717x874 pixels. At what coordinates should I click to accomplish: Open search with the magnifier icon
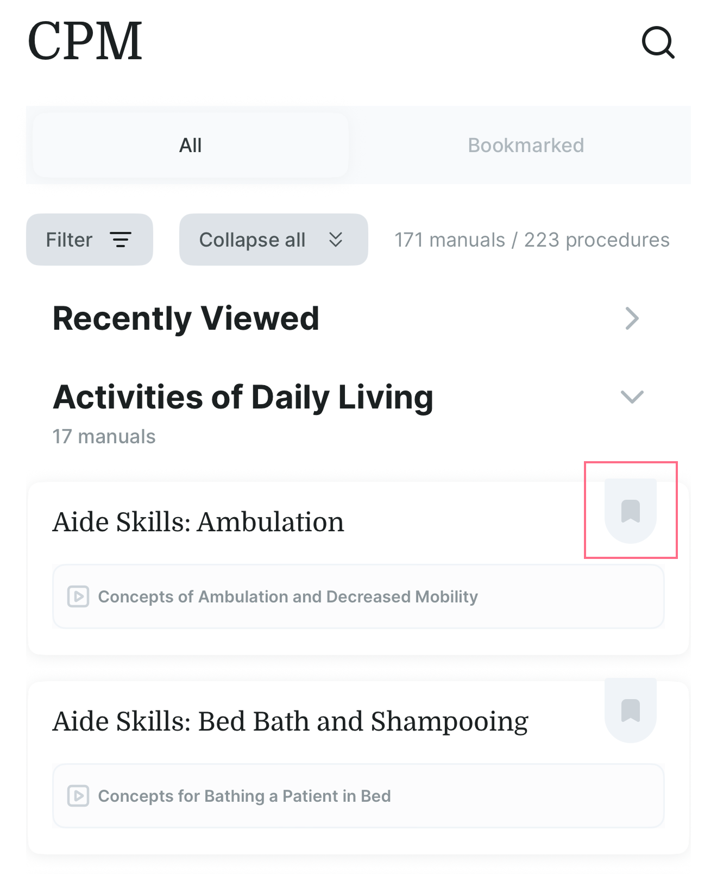(x=658, y=42)
